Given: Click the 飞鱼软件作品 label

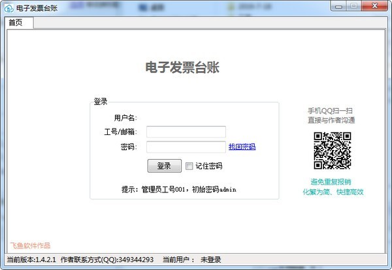Looking at the screenshot, I should click(x=30, y=246).
